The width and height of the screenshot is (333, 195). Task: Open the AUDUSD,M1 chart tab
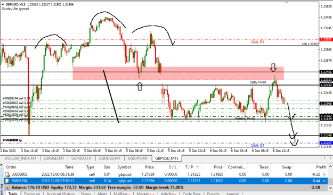pos(110,158)
